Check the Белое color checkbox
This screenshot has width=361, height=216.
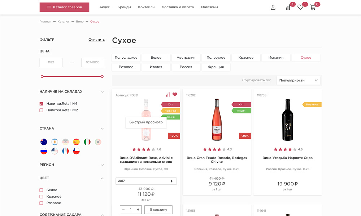pyautogui.click(x=41, y=190)
